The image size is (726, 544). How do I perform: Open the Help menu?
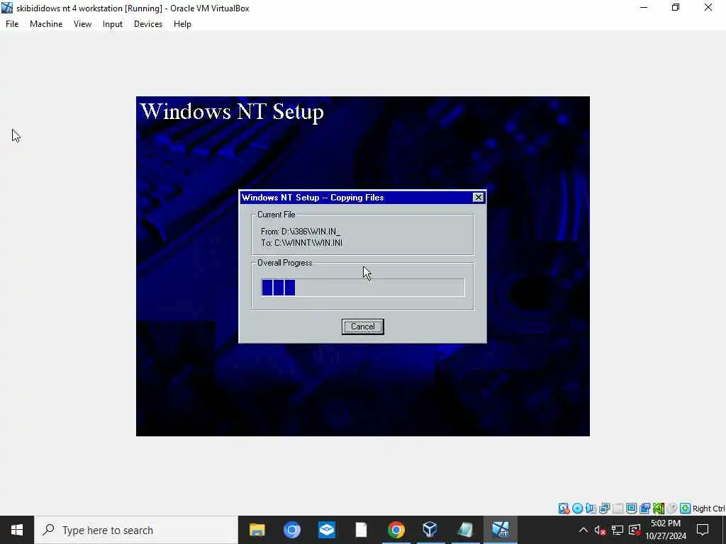coord(182,24)
